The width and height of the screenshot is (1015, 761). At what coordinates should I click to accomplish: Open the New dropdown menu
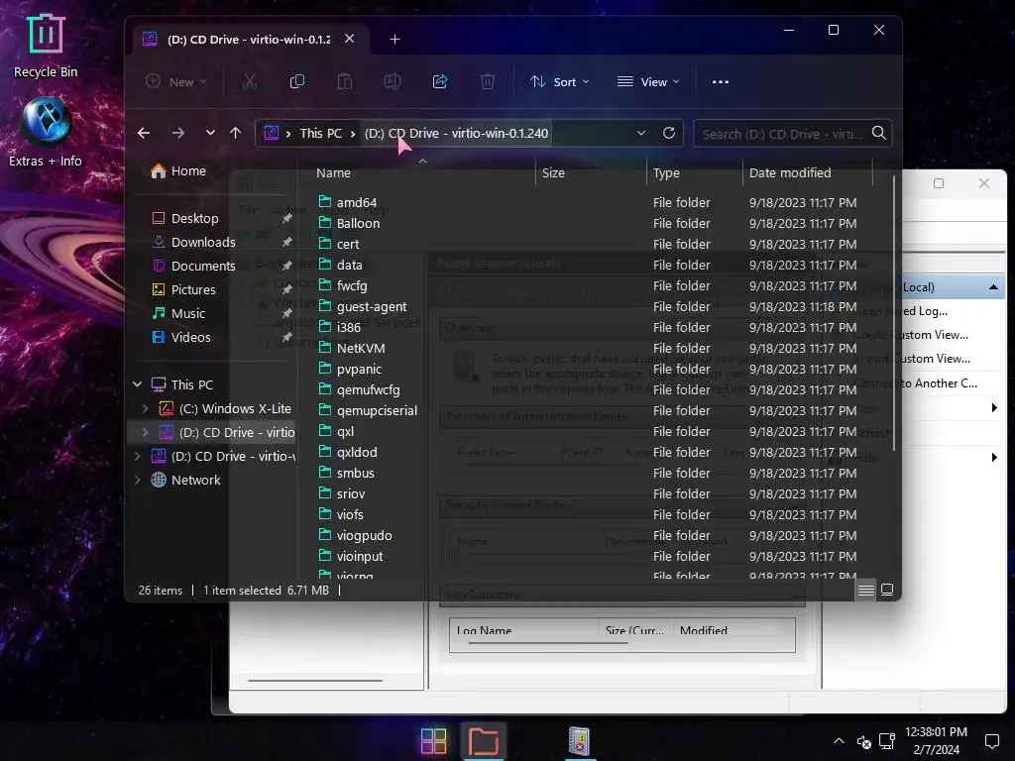(x=175, y=81)
